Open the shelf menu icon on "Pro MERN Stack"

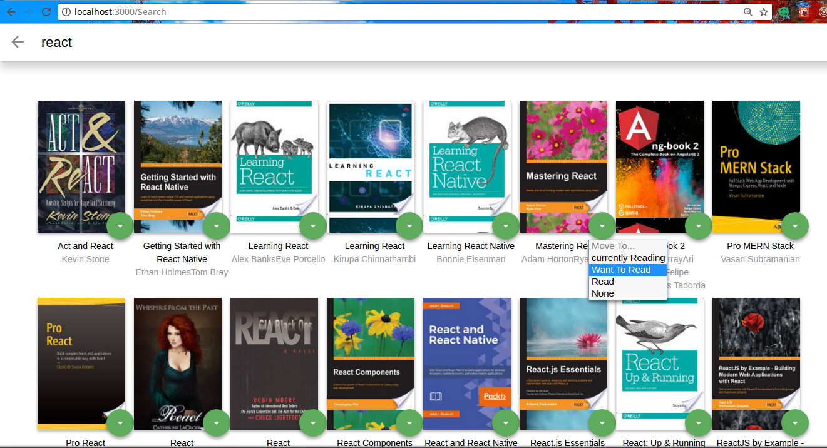tap(795, 225)
